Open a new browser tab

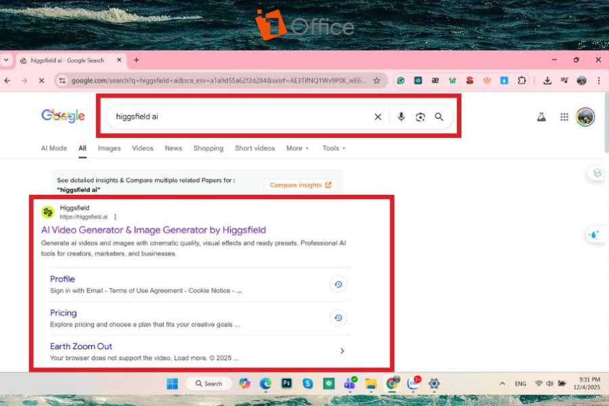click(136, 60)
